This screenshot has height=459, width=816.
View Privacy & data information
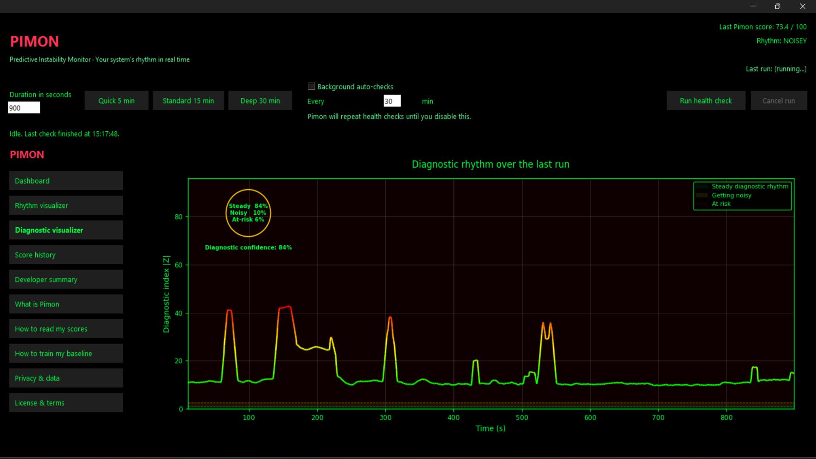(65, 378)
